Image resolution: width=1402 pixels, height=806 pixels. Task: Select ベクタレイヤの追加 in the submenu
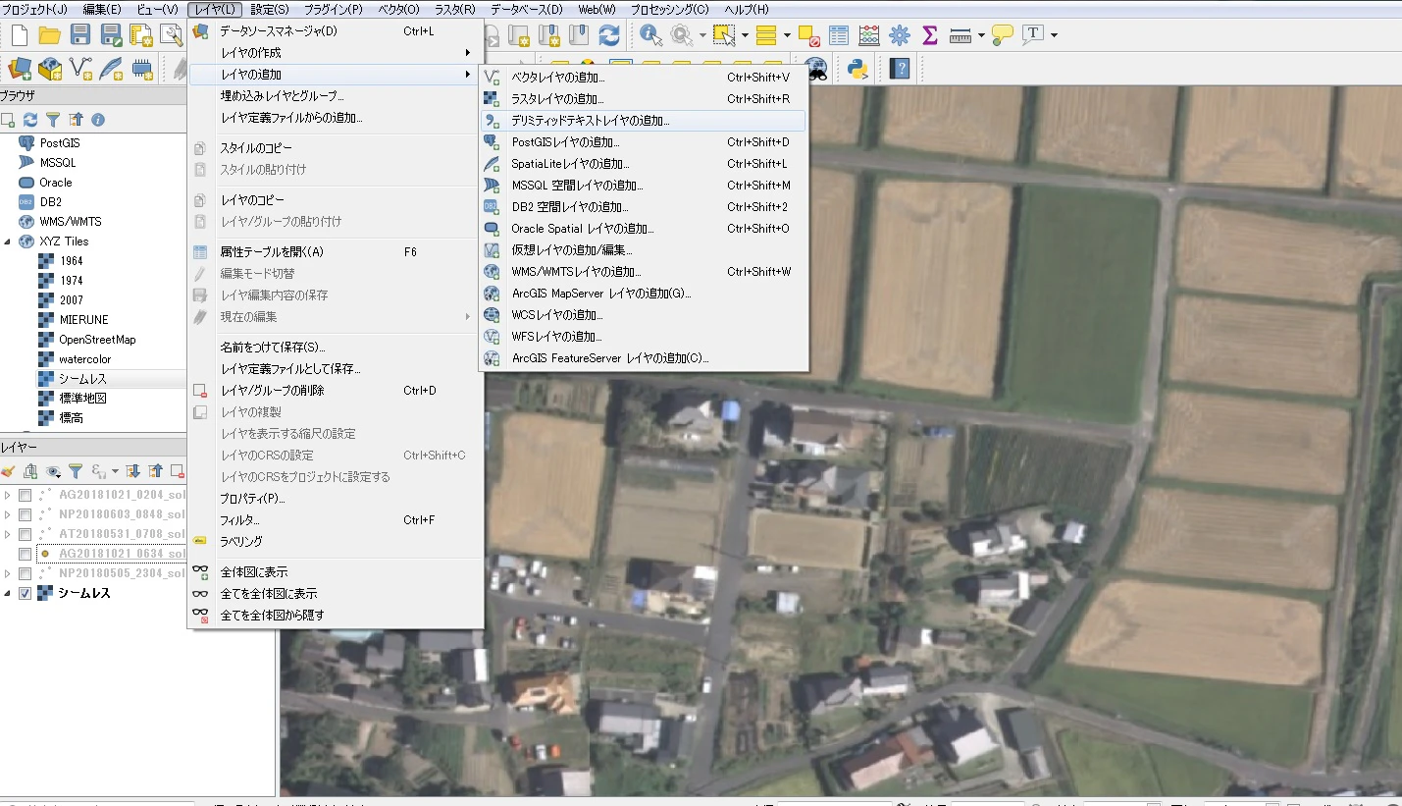coord(643,78)
